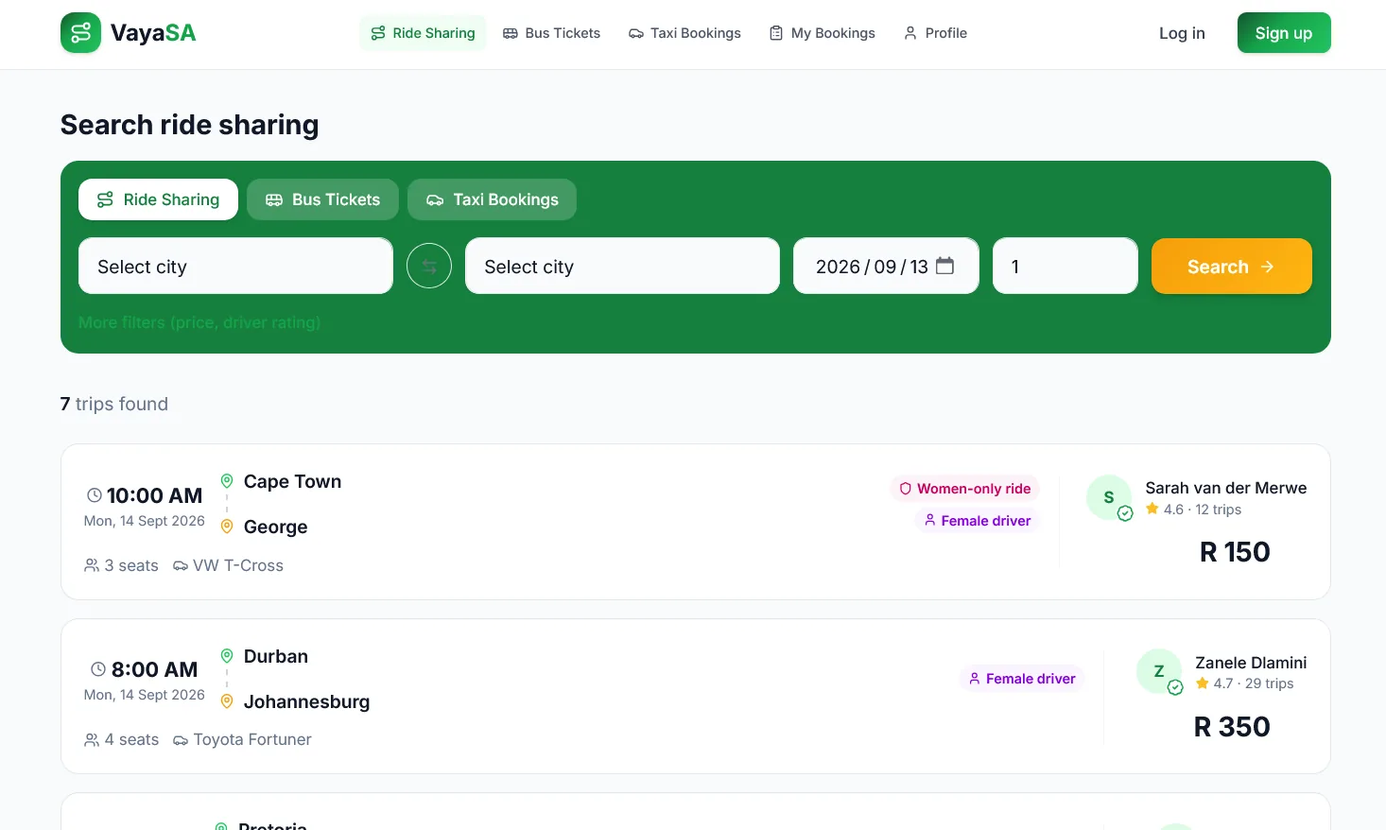
Task: Click Sarah van der Merwe's avatar
Action: tap(1109, 497)
